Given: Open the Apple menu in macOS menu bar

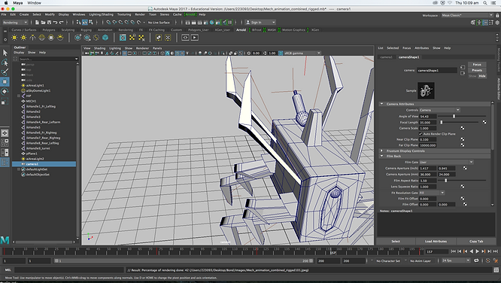Looking at the screenshot, I should coord(6,3).
